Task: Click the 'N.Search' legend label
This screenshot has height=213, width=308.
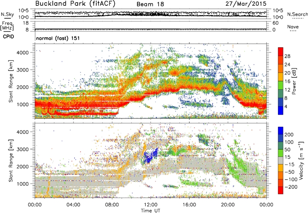Action: [297, 14]
